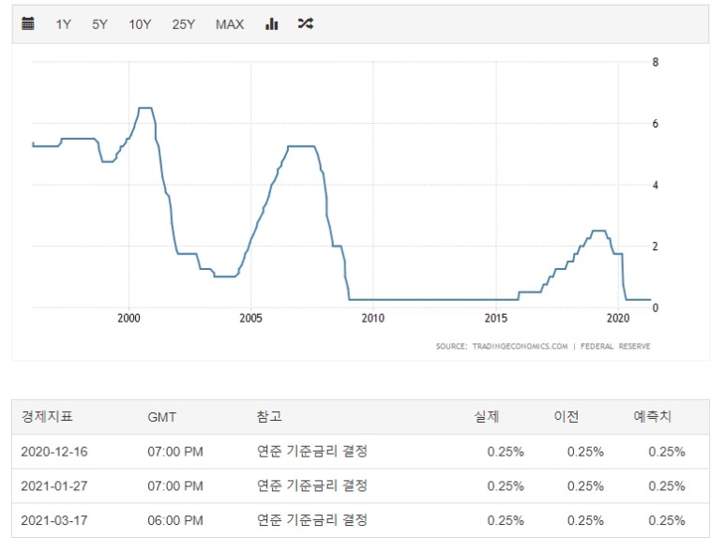Select the 25Y time range

pos(184,24)
